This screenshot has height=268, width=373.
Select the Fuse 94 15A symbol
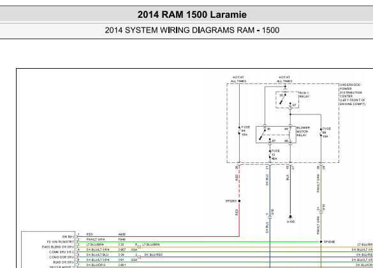tap(239, 131)
